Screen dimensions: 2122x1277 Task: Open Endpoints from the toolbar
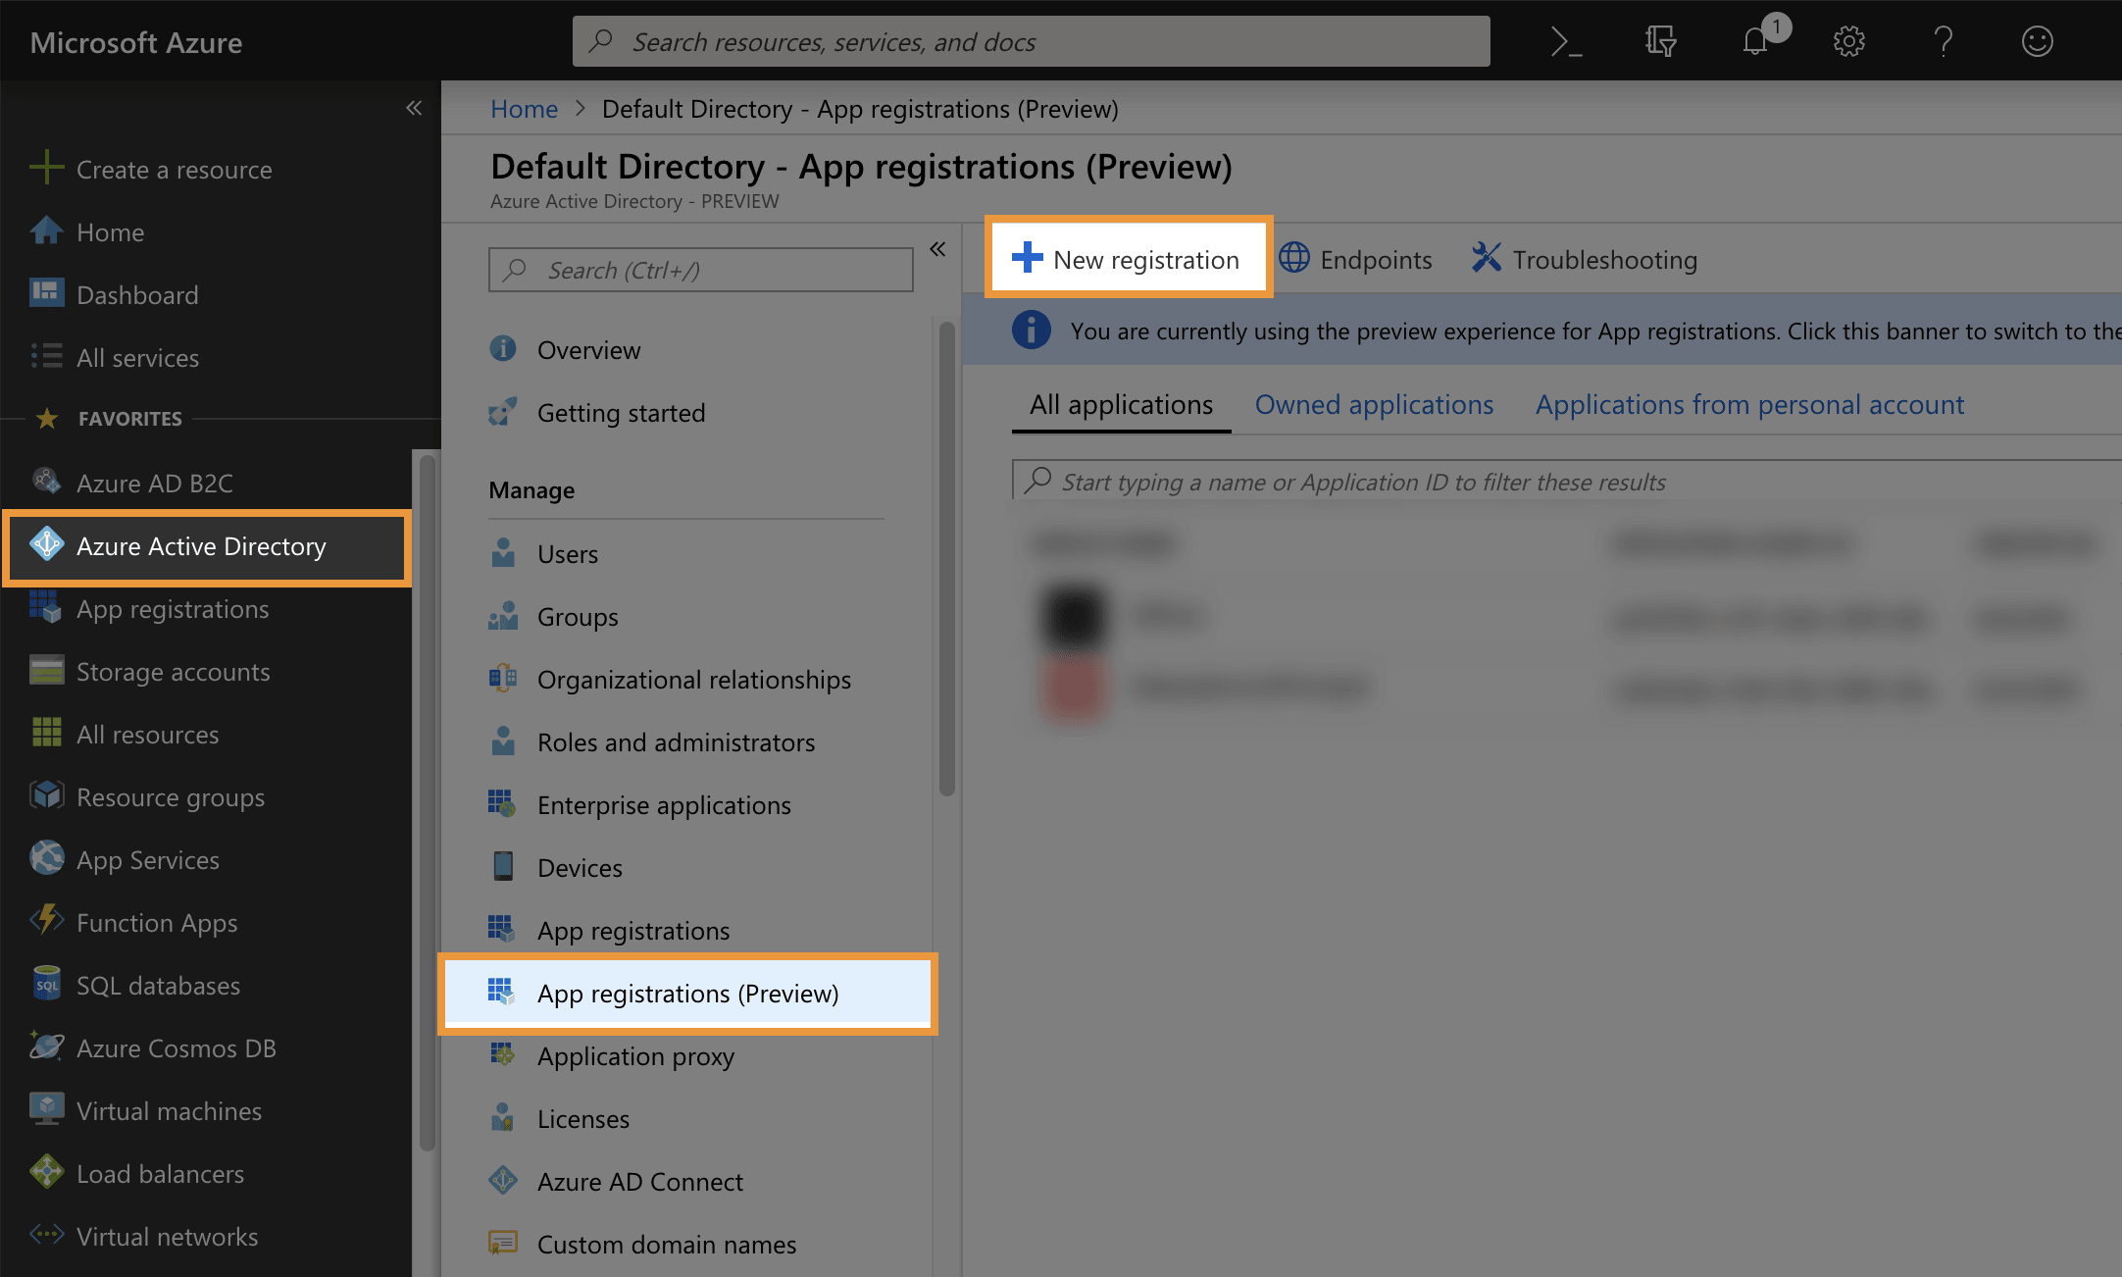(1356, 260)
